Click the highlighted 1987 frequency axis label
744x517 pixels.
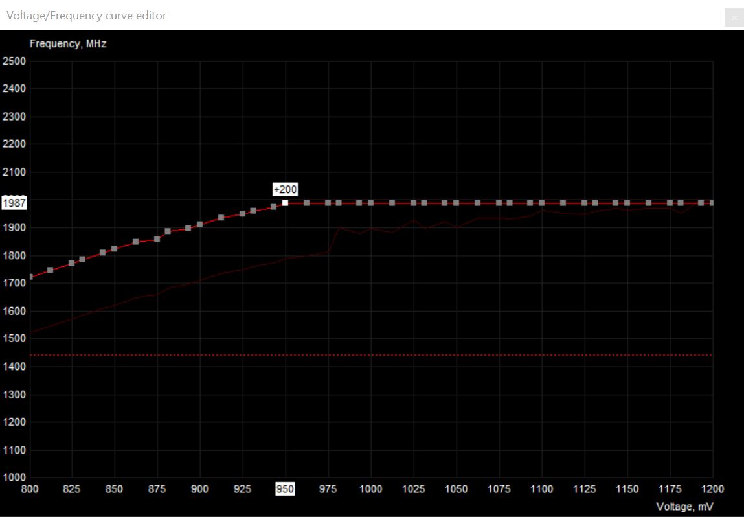coord(14,203)
